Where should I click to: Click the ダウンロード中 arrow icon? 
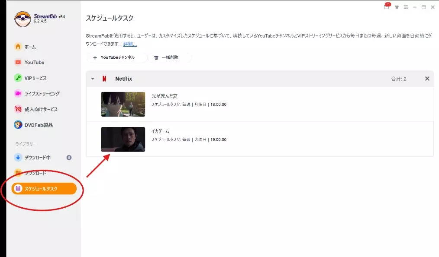18,158
